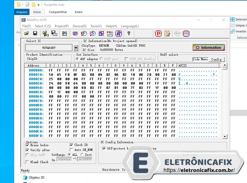Click the address row 000010 in hex view
This screenshot has width=247, height=183.
(x=36, y=75)
